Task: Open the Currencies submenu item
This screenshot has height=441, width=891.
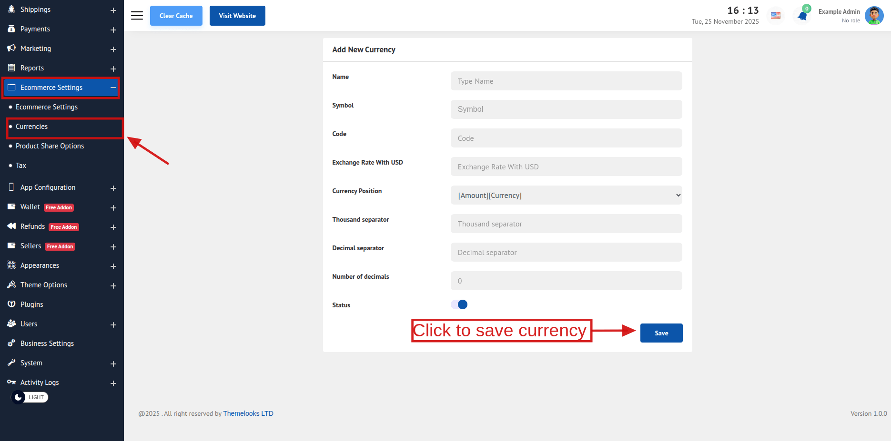Action: (x=32, y=127)
